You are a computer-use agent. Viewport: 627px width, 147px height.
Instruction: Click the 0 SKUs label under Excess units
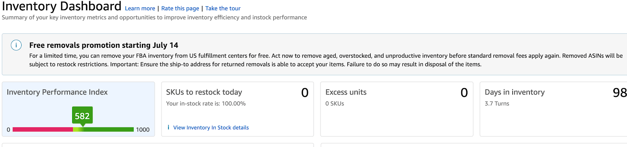pyautogui.click(x=335, y=103)
